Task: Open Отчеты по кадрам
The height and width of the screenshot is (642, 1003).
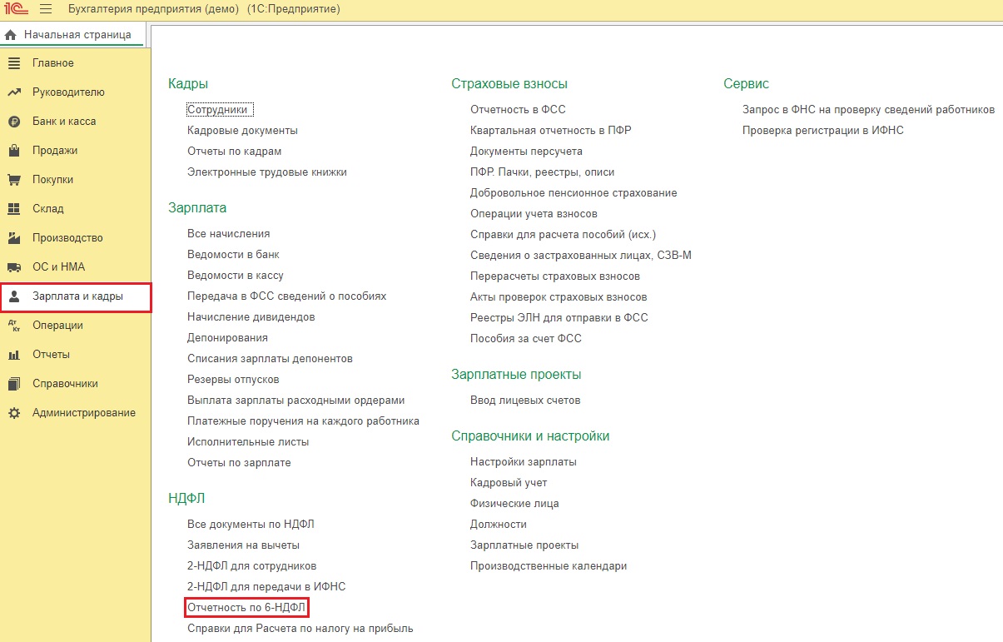Action: point(235,152)
